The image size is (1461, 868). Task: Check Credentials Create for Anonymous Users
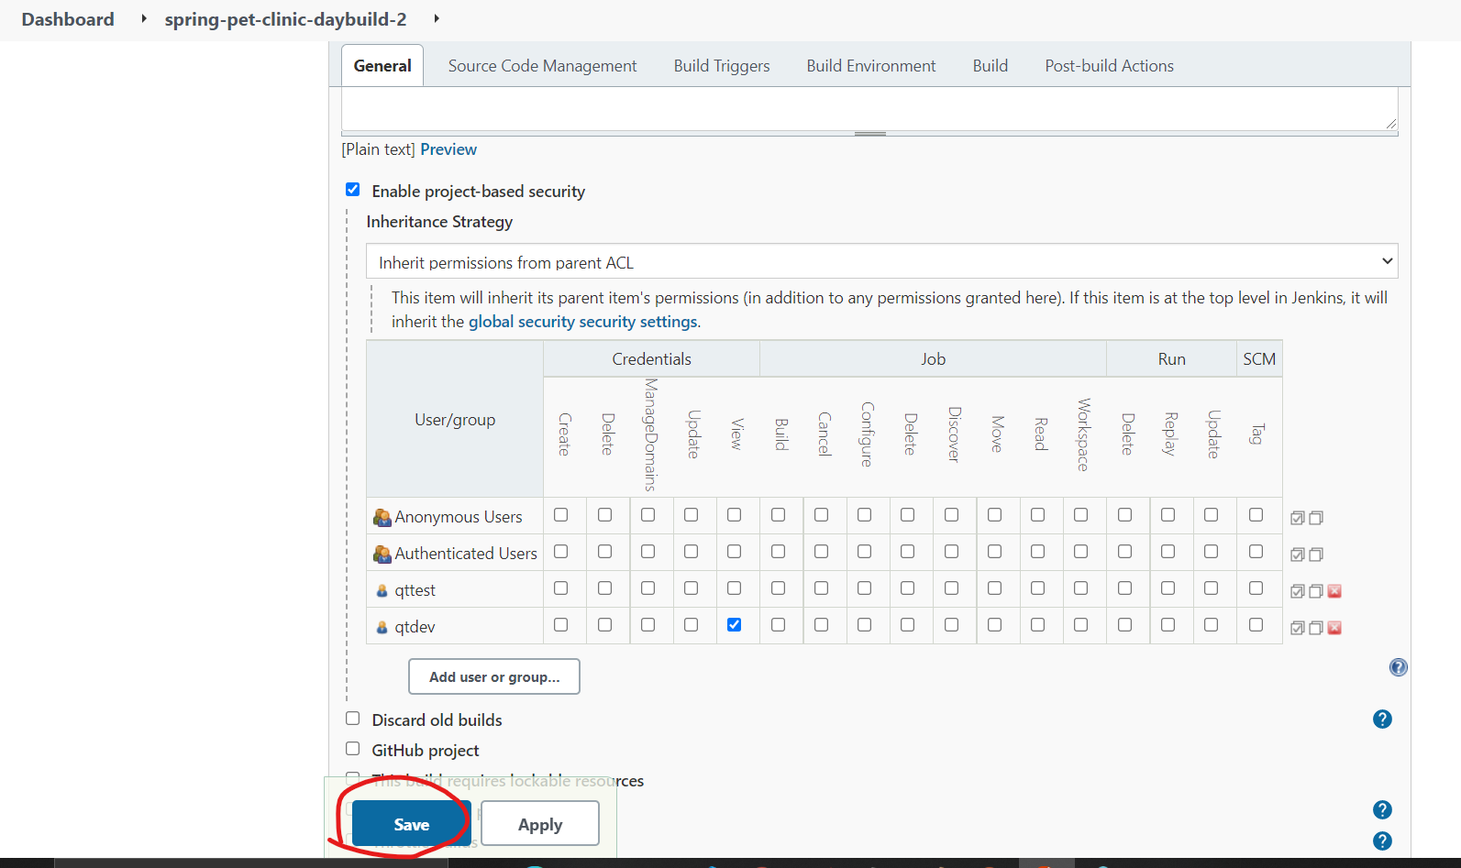coord(561,515)
